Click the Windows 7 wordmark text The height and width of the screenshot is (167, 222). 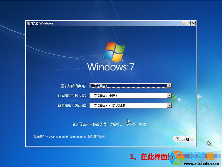pos(111,67)
